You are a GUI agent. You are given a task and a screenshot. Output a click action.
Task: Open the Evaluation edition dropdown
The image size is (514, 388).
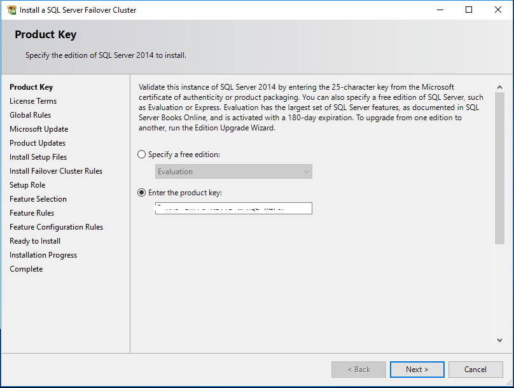coord(233,171)
